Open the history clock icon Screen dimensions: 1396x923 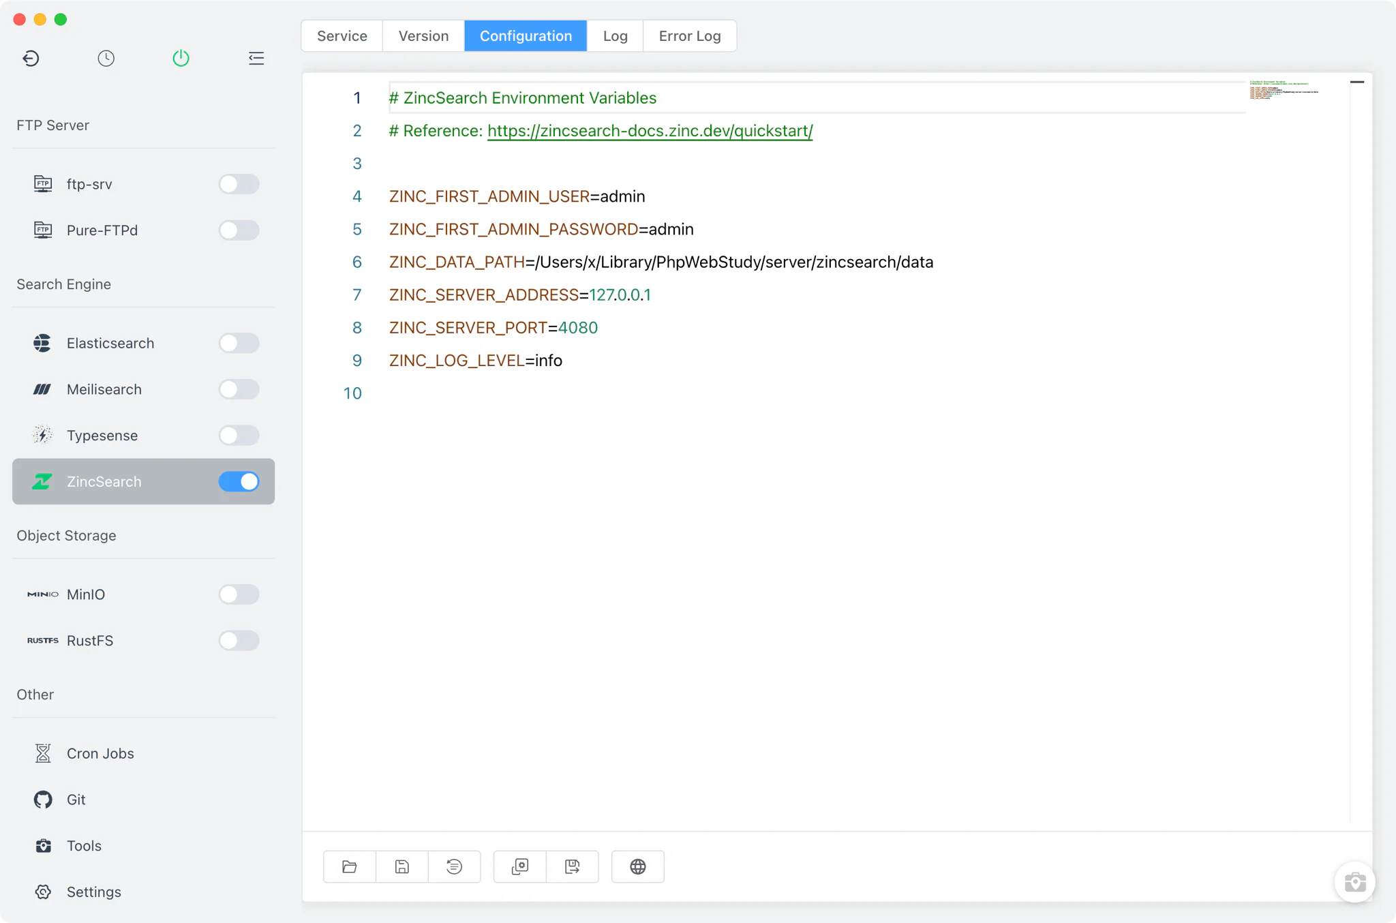106,58
